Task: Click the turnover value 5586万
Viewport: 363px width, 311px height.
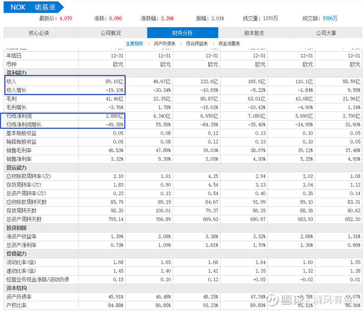Action: pos(330,18)
